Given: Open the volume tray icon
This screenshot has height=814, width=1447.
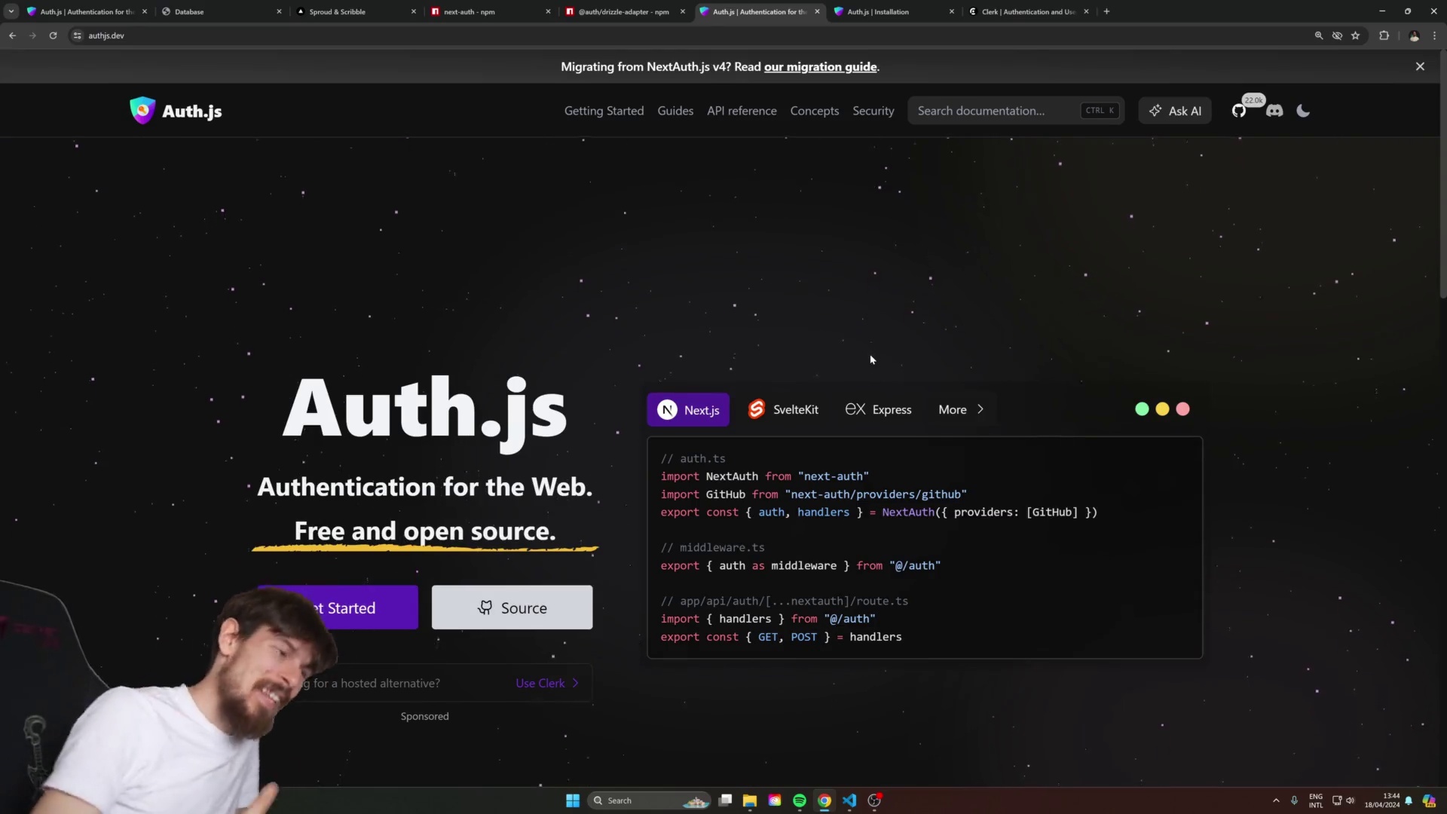Looking at the screenshot, I should click(1351, 800).
